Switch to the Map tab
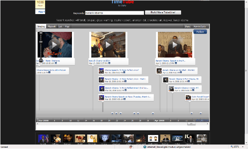 pos(67,26)
